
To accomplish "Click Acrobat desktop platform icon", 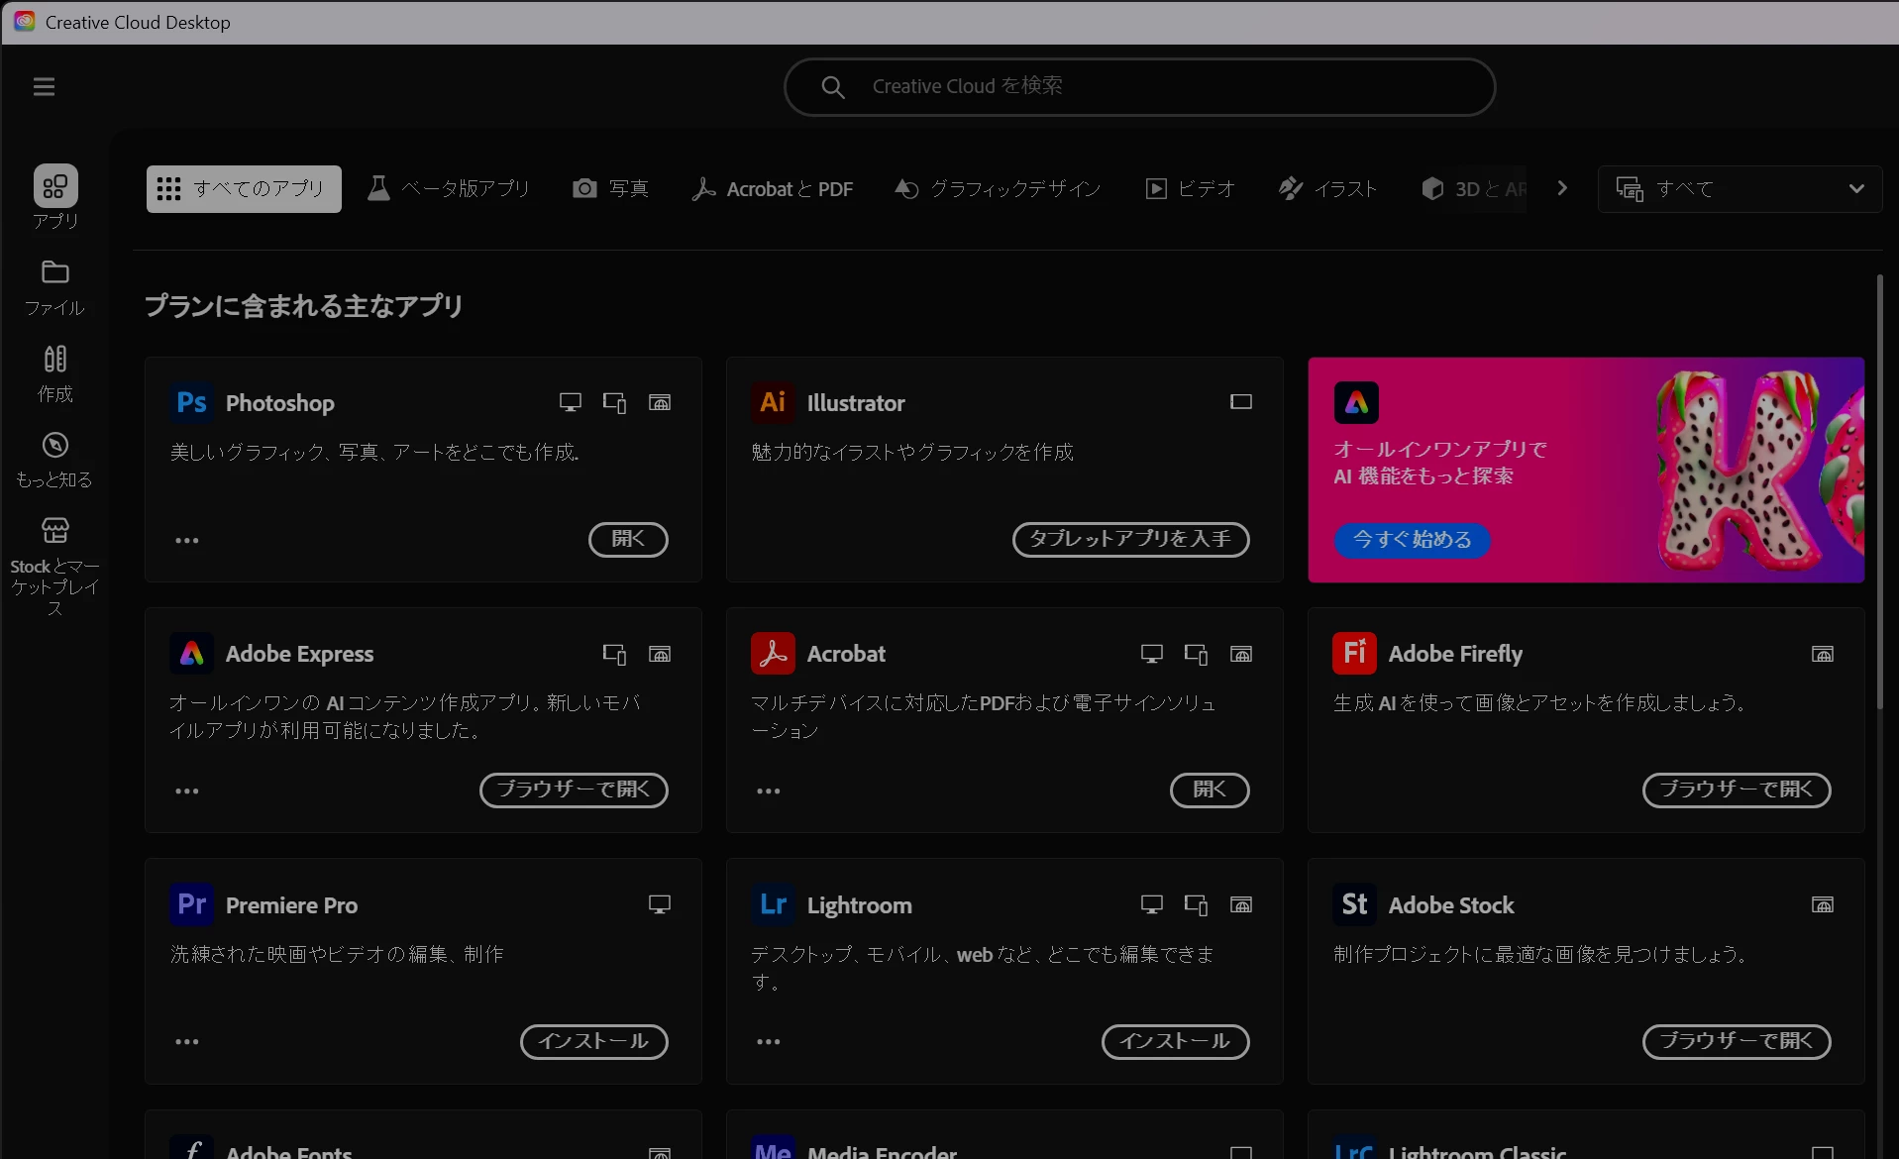I will tap(1152, 654).
